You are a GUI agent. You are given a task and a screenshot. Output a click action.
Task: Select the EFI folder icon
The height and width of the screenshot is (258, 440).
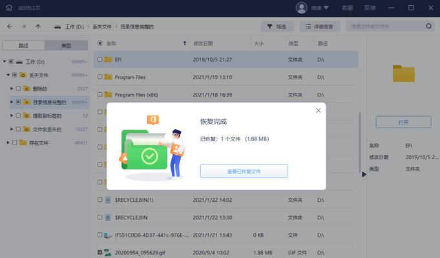click(109, 59)
